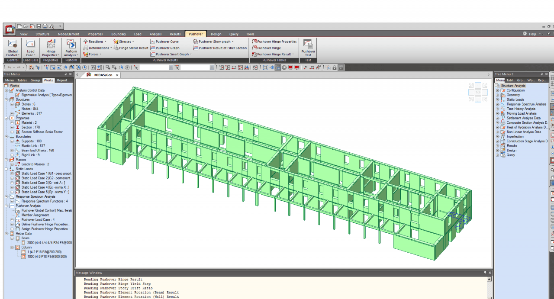Image resolution: width=554 pixels, height=299 pixels.
Task: Open Pushover Graph from the ribbon
Action: click(x=167, y=48)
